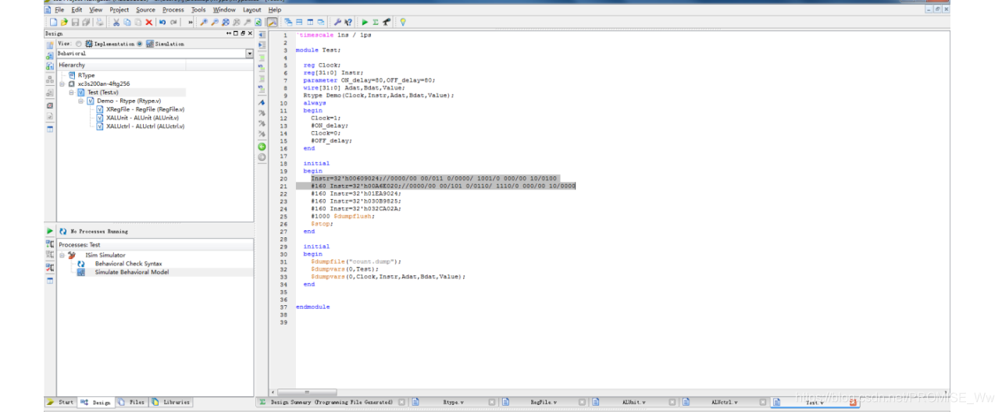Open the ALUnit.v editor tab
This screenshot has width=1002, height=412.
click(633, 402)
